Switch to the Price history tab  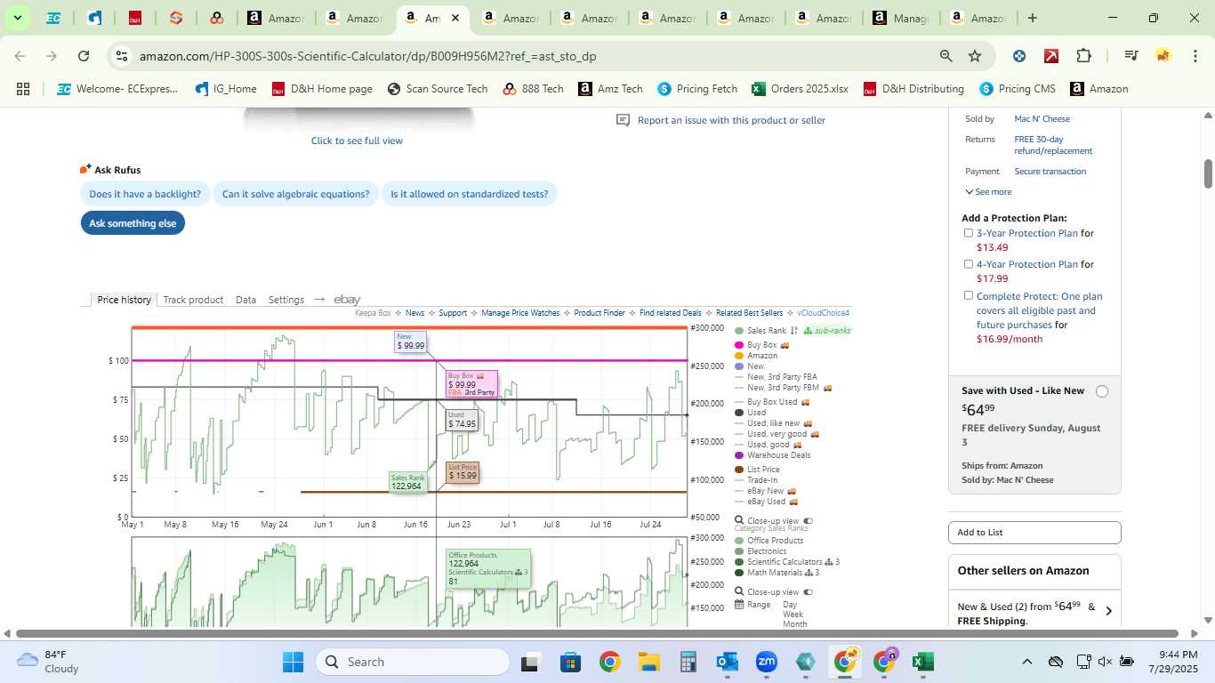[125, 300]
